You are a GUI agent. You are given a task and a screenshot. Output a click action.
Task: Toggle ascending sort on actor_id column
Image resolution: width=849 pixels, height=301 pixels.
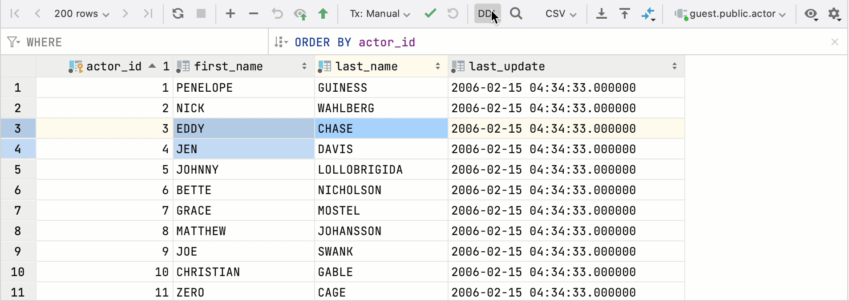(152, 66)
